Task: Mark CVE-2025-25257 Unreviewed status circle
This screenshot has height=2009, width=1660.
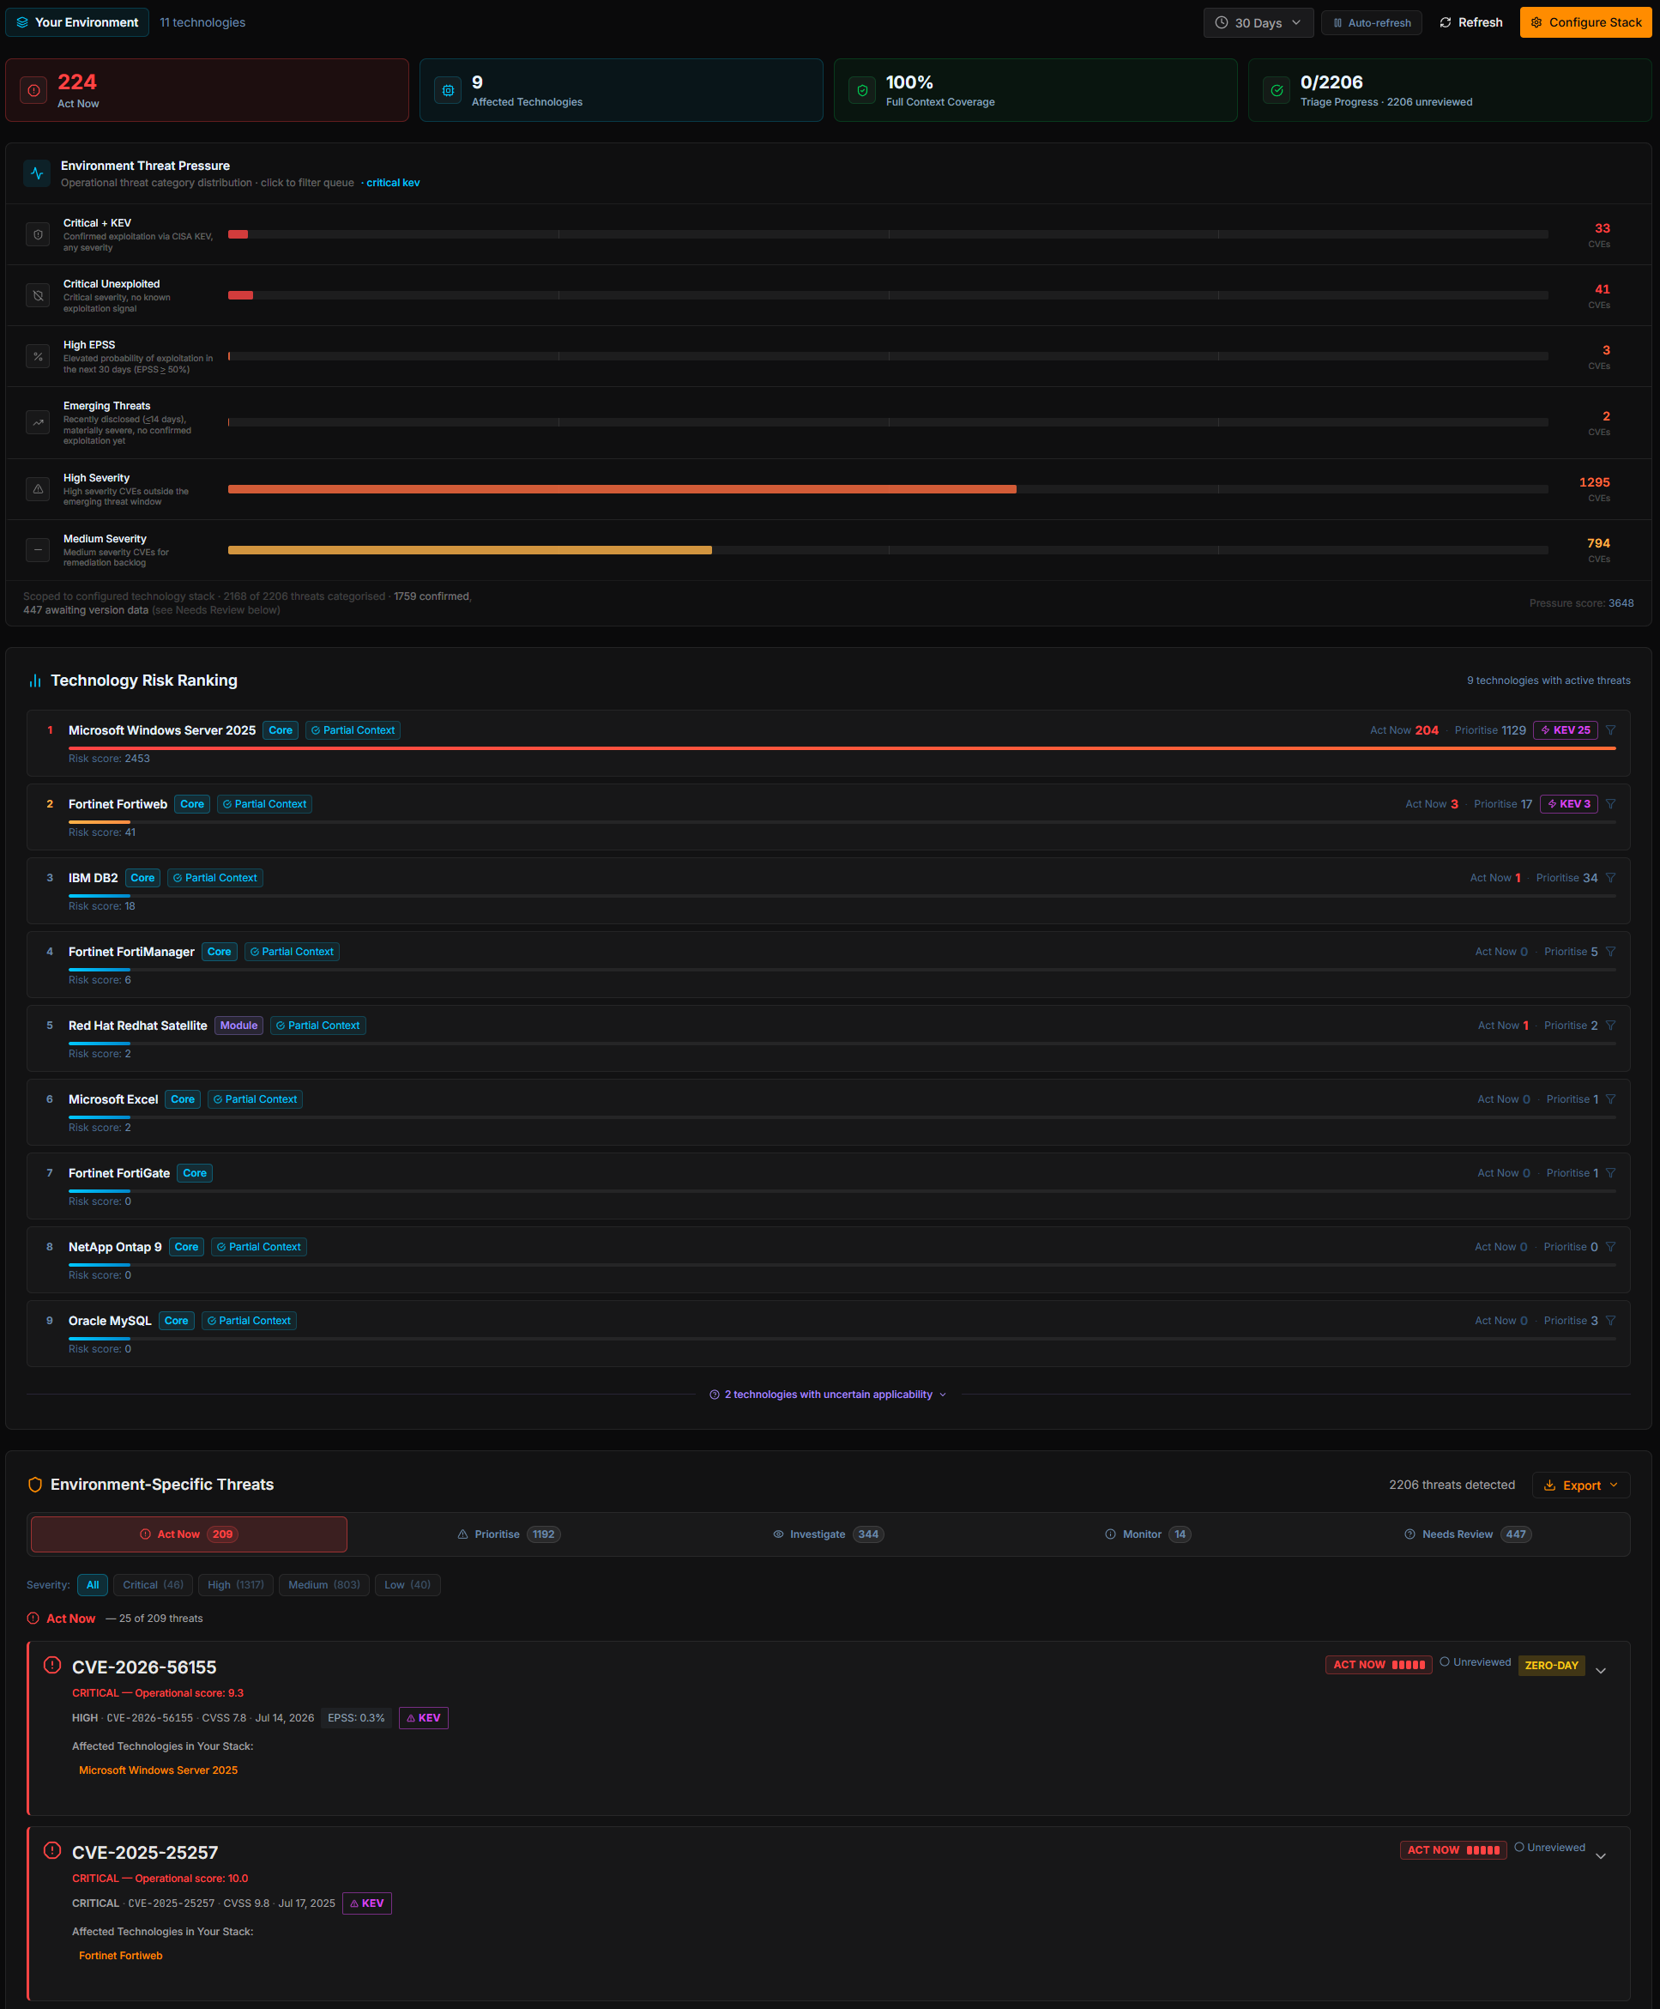Action: pos(1518,1848)
